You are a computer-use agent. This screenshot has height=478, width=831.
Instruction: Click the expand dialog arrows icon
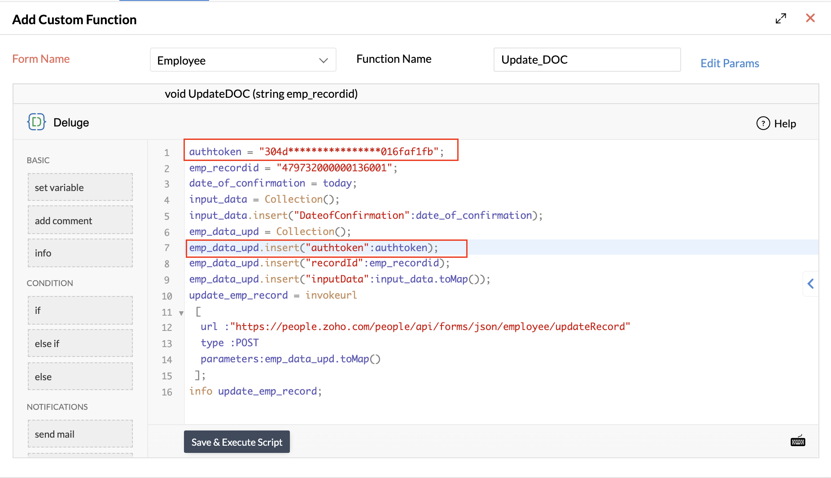click(x=781, y=18)
